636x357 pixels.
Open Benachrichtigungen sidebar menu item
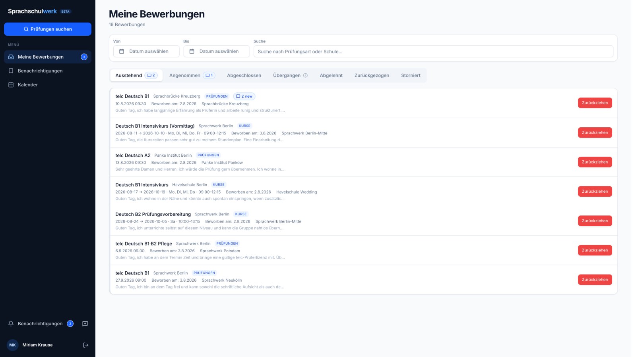click(x=48, y=71)
